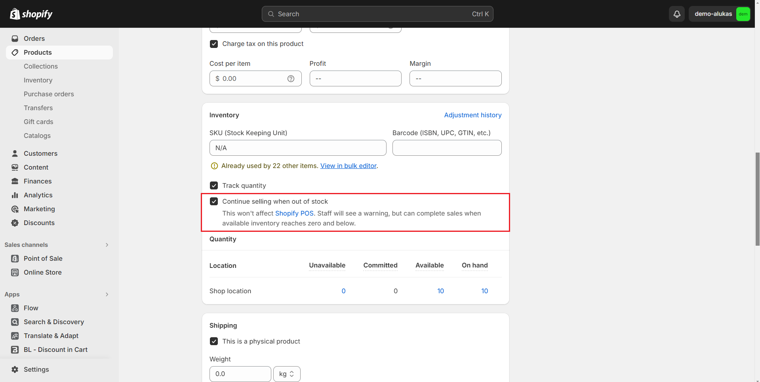The image size is (760, 382).
Task: Expand the Apps section chevron
Action: coord(107,294)
